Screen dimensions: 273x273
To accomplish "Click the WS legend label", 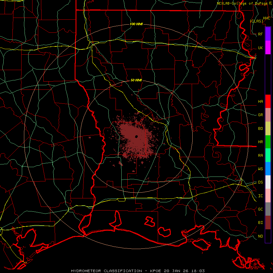I will point(260,169).
